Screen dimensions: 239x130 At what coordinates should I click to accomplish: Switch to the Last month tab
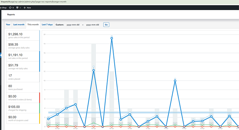[x=19, y=25]
